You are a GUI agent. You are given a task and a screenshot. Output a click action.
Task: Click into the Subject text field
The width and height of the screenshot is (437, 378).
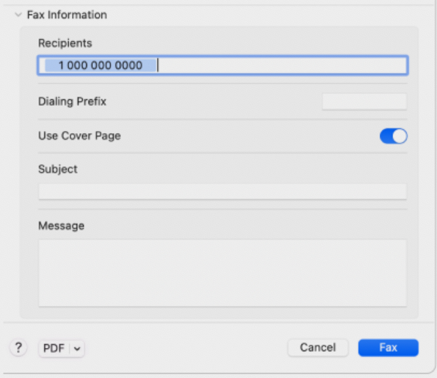tap(222, 191)
